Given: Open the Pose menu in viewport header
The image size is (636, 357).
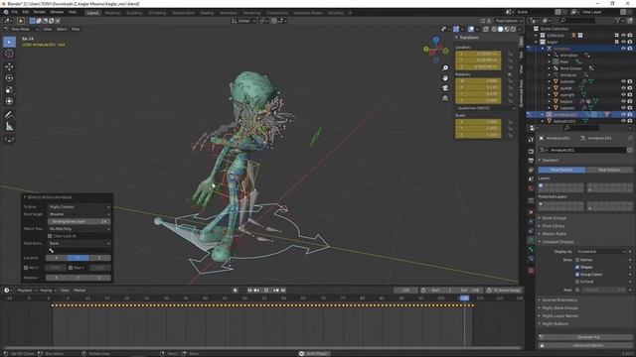Looking at the screenshot, I should 76,29.
